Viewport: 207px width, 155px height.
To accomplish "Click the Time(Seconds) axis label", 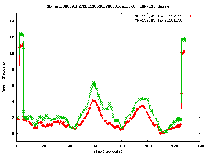I will pos(108,152).
